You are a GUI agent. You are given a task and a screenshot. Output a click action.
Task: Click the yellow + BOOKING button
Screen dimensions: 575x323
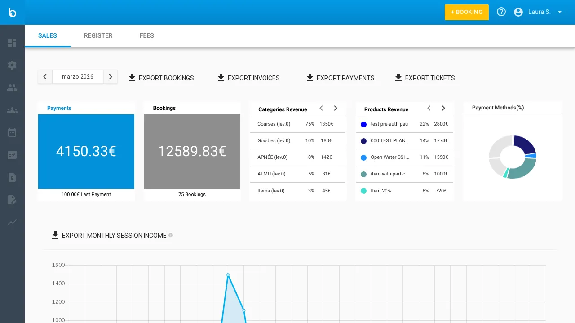coord(467,12)
